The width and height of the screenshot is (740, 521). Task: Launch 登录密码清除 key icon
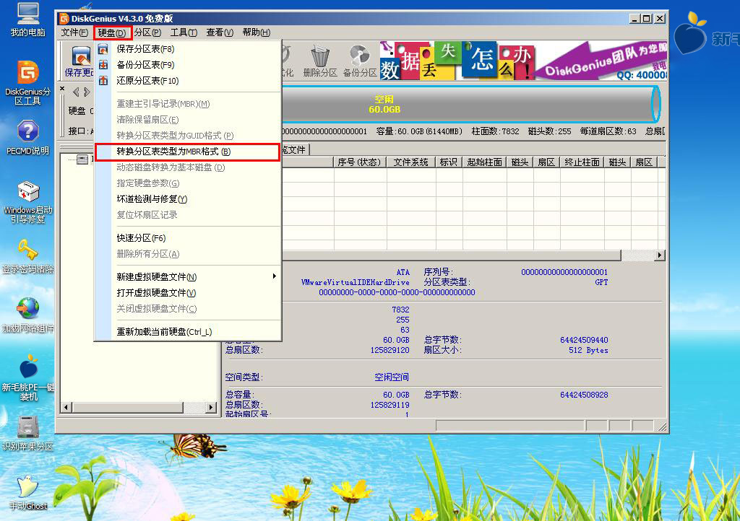[28, 257]
